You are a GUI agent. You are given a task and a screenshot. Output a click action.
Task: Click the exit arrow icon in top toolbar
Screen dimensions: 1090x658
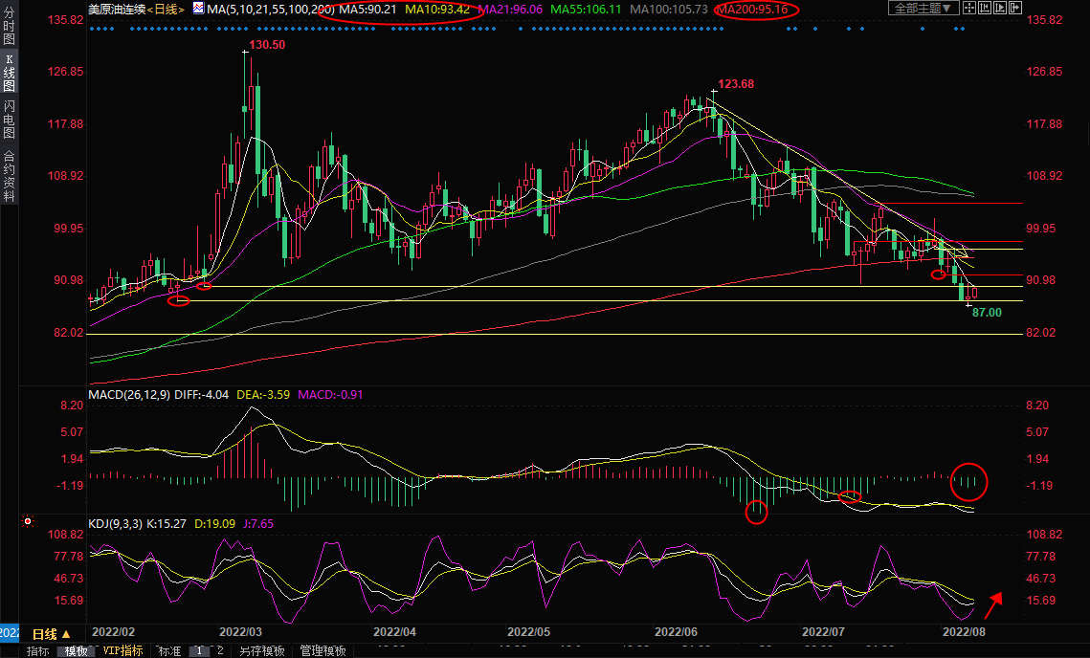(x=1022, y=8)
